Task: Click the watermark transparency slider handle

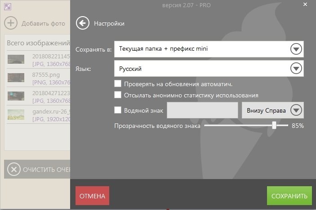Action: [x=274, y=125]
